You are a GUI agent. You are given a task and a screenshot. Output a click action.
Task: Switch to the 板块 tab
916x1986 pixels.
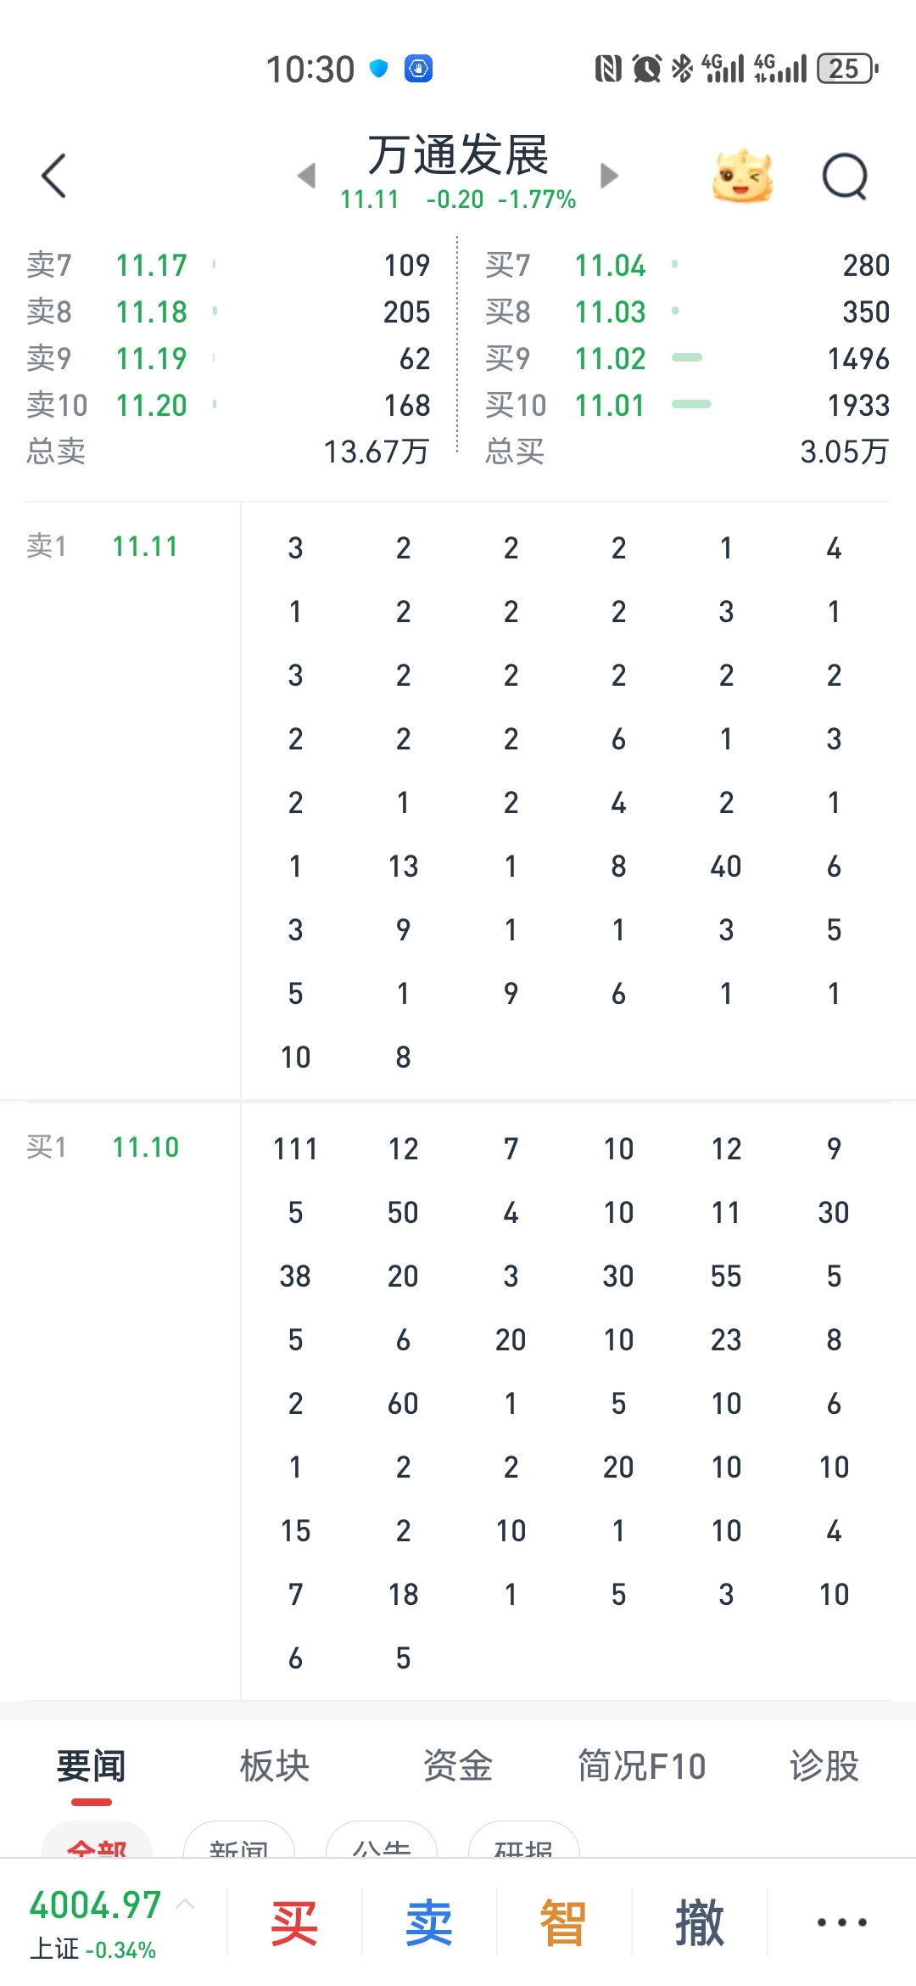click(x=274, y=1766)
